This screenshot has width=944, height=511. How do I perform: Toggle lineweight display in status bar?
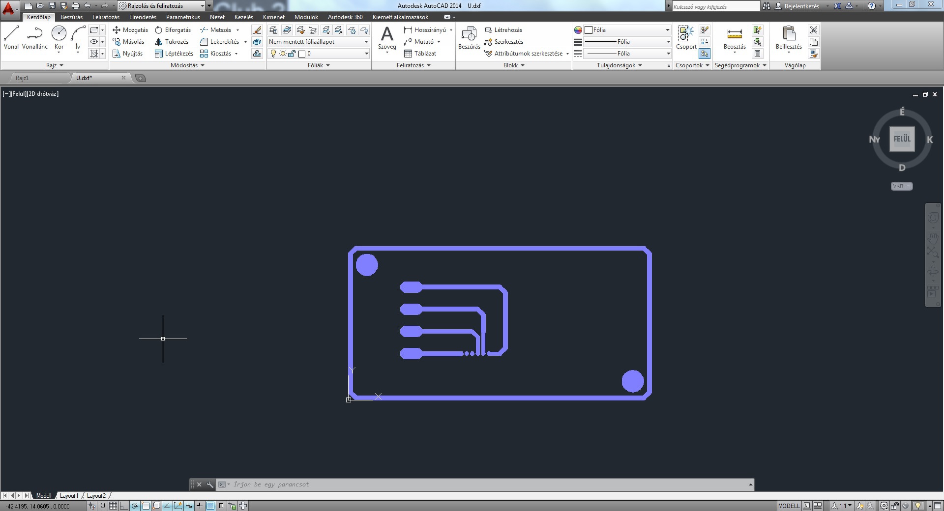pos(200,506)
